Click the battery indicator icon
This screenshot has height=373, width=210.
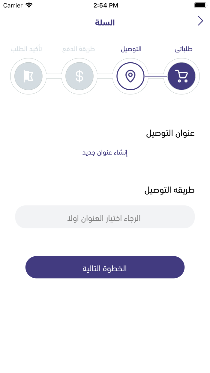(200, 5)
